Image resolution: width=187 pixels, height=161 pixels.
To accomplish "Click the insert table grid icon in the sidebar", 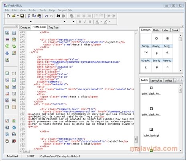I will (x=14, y=33).
